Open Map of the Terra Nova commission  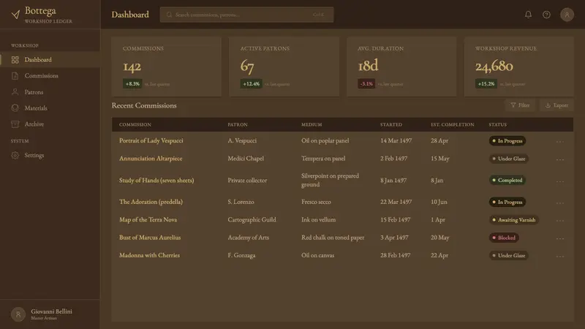pyautogui.click(x=148, y=220)
